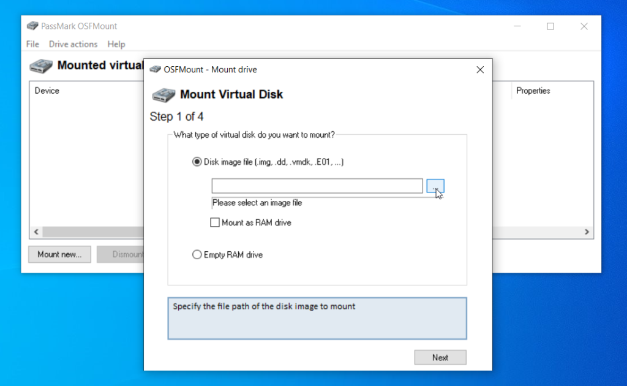The image size is (627, 386).
Task: Click right scroll arrow of drive list
Action: coord(587,232)
